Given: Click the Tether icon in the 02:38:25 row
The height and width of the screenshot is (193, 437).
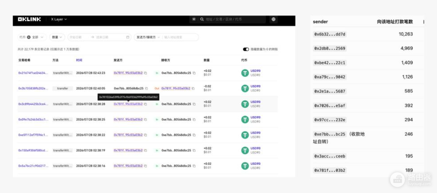Looking at the screenshot, I should click(x=245, y=119).
